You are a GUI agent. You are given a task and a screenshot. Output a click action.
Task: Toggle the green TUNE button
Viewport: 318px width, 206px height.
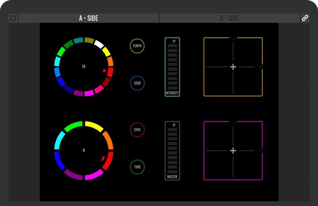point(137,167)
